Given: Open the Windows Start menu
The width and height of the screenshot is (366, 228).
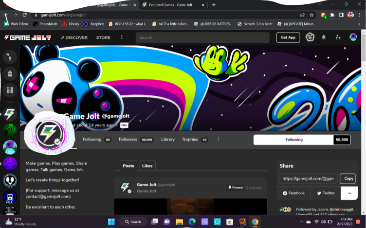Looking at the screenshot, I should pos(111,222).
